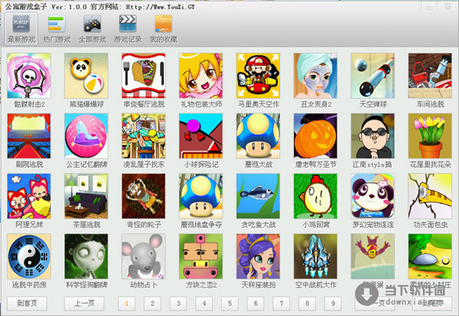Go to page 6
This screenshot has width=459, height=316.
[256, 304]
